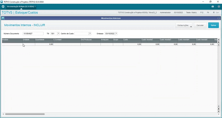
Task: Close the Movimentos Internos inner window
Action: [x=219, y=18]
